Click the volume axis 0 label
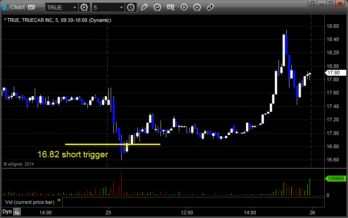Viewport: 348px width, 218px height. click(x=328, y=195)
